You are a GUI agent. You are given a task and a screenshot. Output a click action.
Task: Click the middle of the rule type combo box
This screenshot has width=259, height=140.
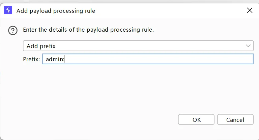tap(138, 46)
